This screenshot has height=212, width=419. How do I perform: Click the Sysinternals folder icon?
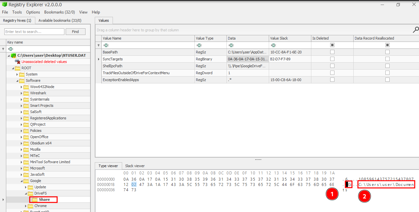pos(26,99)
